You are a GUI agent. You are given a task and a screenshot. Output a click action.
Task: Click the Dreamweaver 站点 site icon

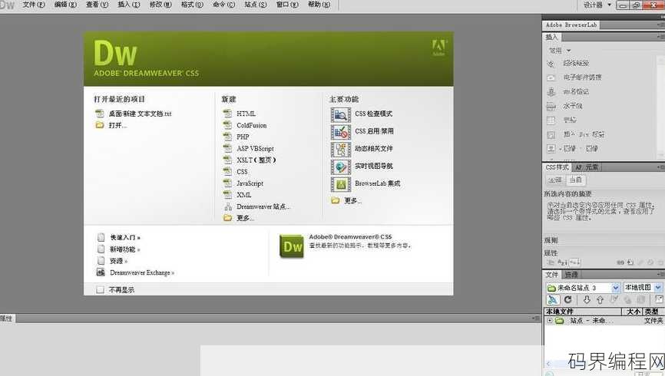coord(228,206)
